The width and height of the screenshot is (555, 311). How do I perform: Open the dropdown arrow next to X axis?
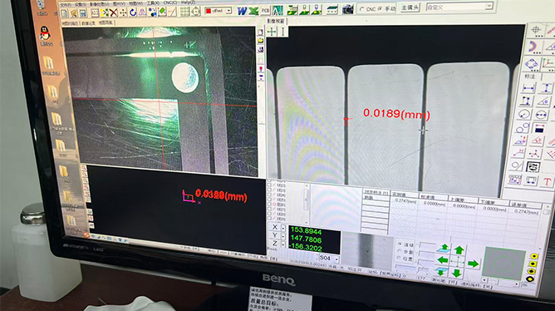click(x=283, y=228)
